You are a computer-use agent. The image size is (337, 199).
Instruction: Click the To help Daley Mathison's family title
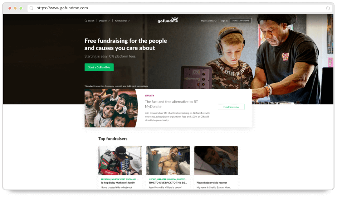coord(118,183)
